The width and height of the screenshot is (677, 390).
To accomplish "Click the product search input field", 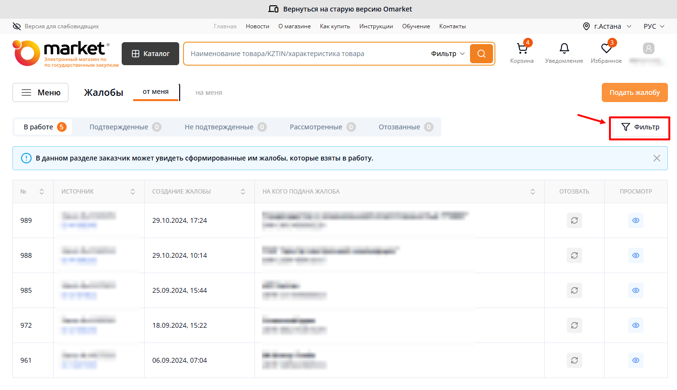I will point(307,54).
